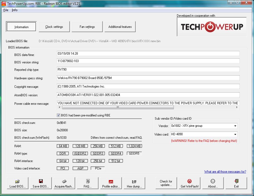Click the ATI RBE title bar icon
This screenshot has height=196, width=254.
(3, 3)
